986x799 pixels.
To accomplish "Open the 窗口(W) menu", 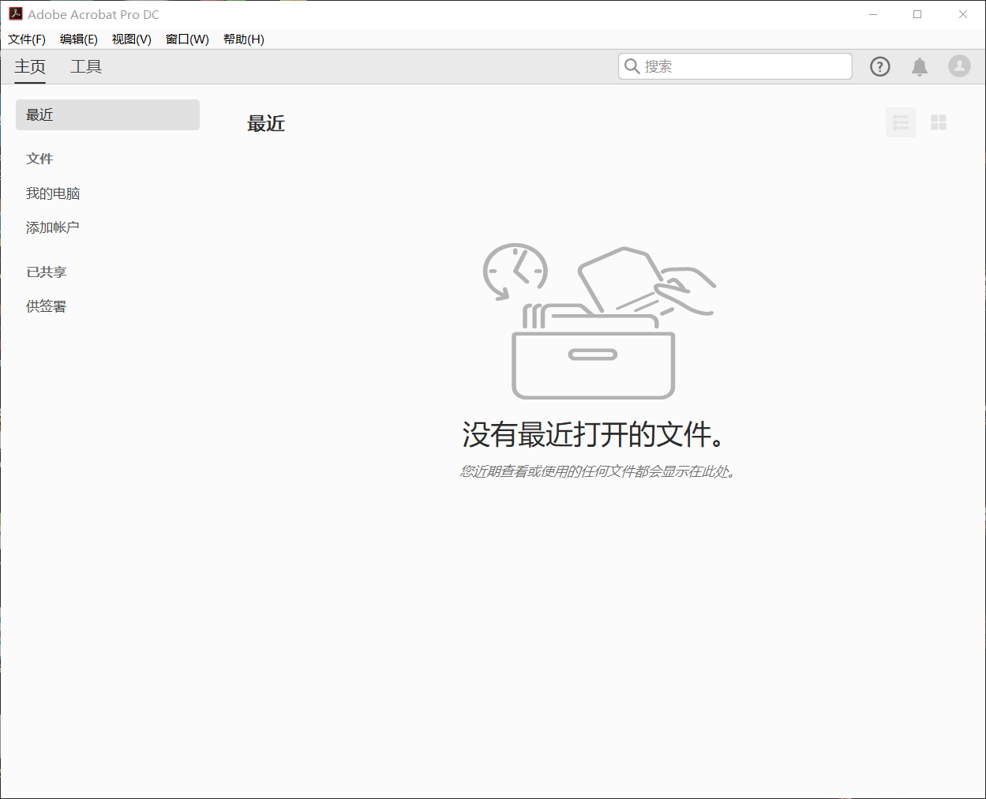I will 187,39.
